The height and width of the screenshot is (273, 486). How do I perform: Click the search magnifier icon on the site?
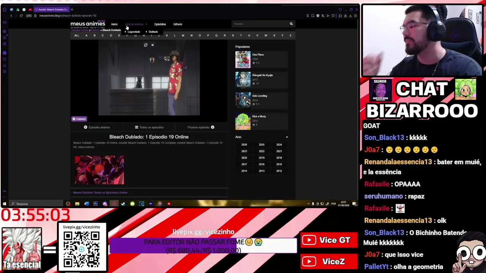tap(291, 24)
